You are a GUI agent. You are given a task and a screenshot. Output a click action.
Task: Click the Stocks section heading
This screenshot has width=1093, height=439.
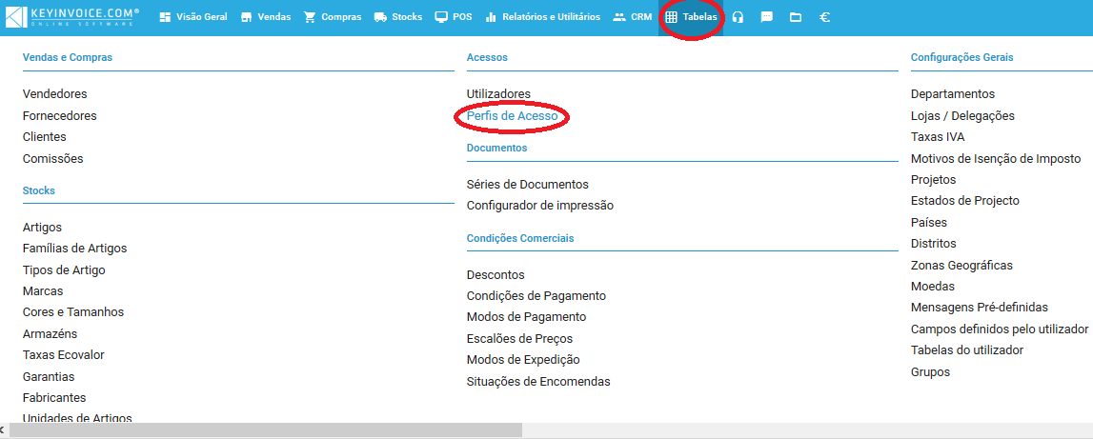pos(38,190)
